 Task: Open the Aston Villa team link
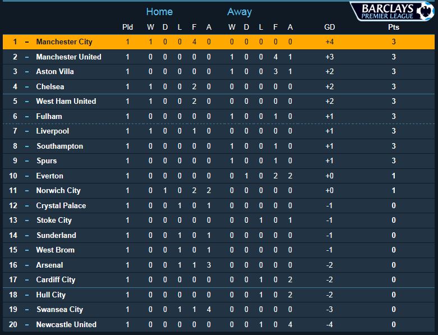point(55,71)
